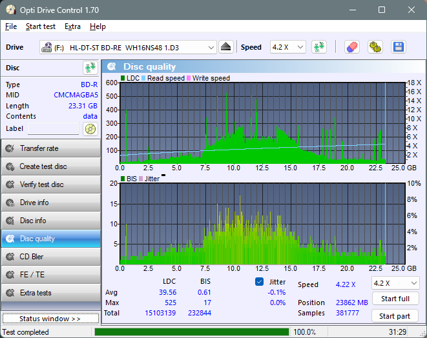Click the green BIS legend swatch
This screenshot has width=427, height=338.
coord(123,179)
